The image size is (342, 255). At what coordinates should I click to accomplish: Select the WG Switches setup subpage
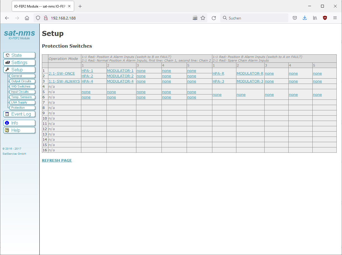pyautogui.click(x=21, y=86)
